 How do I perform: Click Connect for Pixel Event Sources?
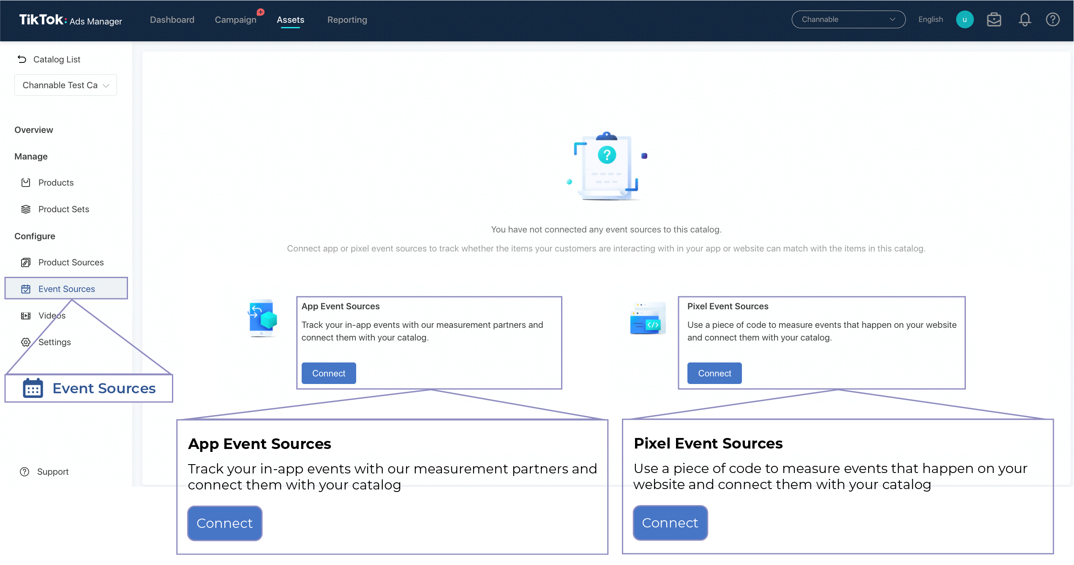click(714, 373)
